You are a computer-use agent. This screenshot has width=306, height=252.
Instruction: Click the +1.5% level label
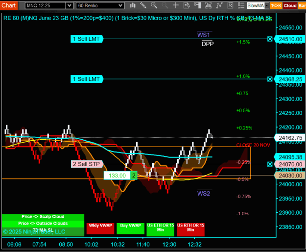(x=243, y=42)
